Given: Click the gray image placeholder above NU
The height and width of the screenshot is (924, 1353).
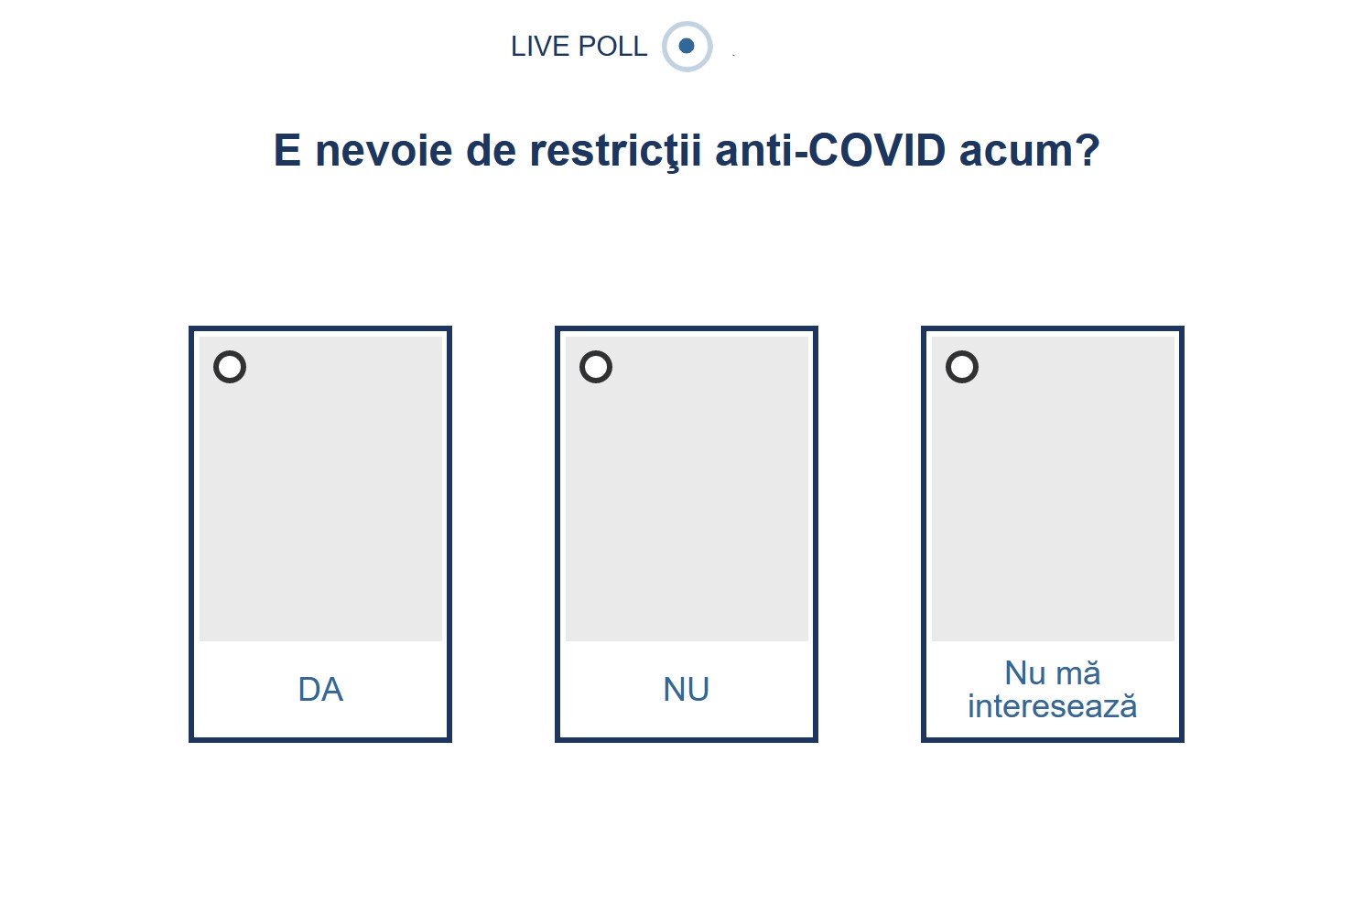Looking at the screenshot, I should coord(687,503).
